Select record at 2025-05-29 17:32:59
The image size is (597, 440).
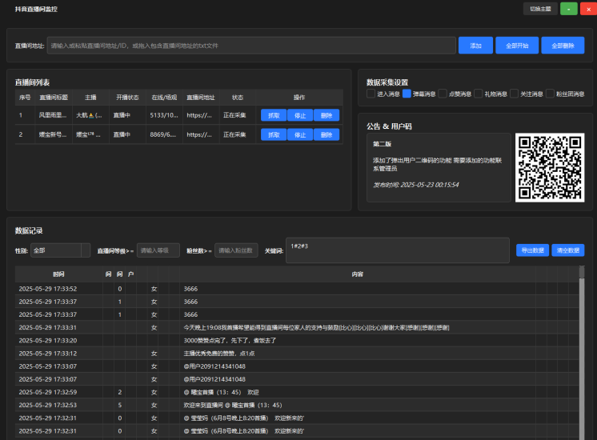(297, 392)
